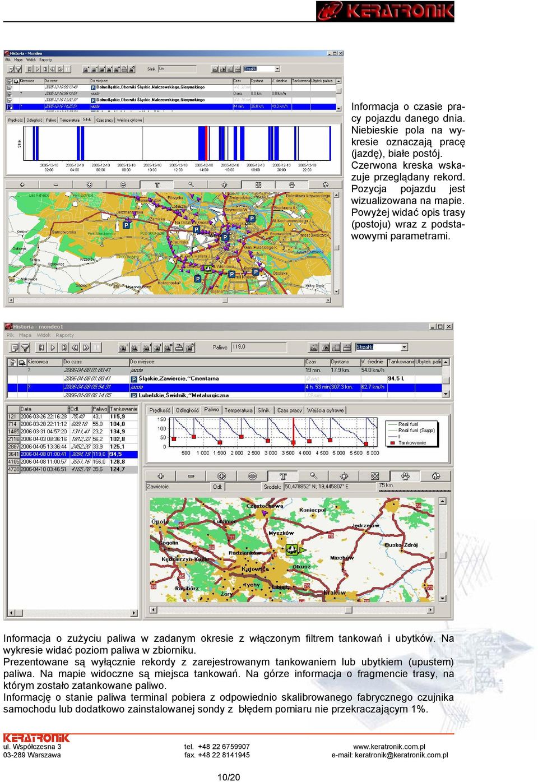Select fuel row with Tankowanie 134,9
This screenshot has width=538, height=782.
[x=72, y=432]
